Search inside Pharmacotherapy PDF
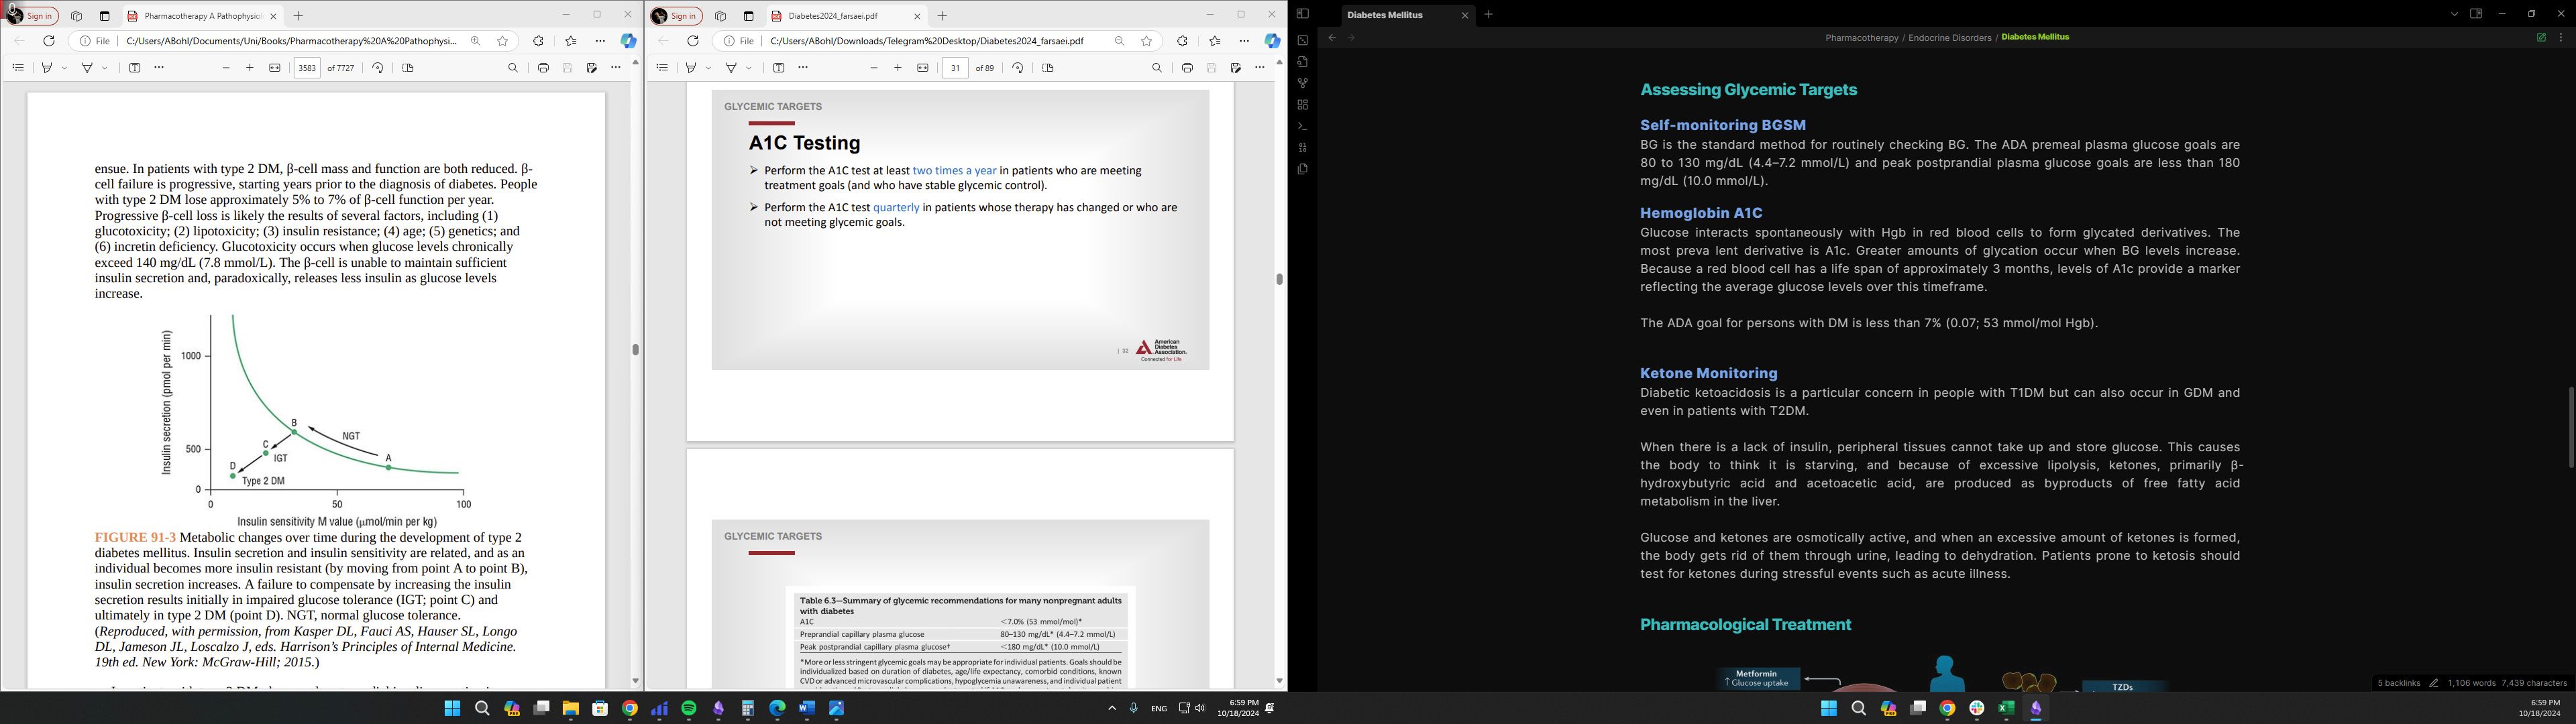 click(x=513, y=68)
